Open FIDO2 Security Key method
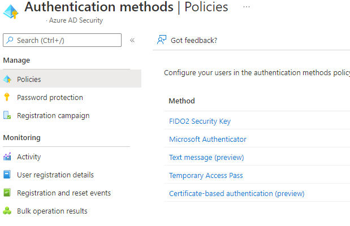350x226 pixels. pos(200,121)
